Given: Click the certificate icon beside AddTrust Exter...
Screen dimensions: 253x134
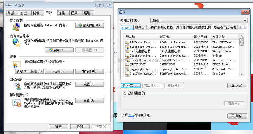Looking at the screenshot, I should pyautogui.click(x=127, y=42).
